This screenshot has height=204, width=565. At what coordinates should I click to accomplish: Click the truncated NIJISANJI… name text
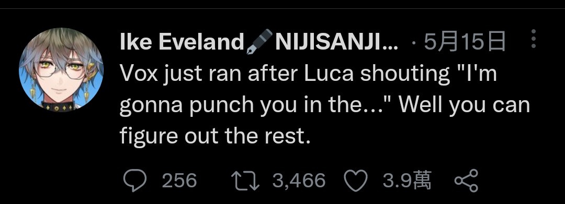(336, 42)
